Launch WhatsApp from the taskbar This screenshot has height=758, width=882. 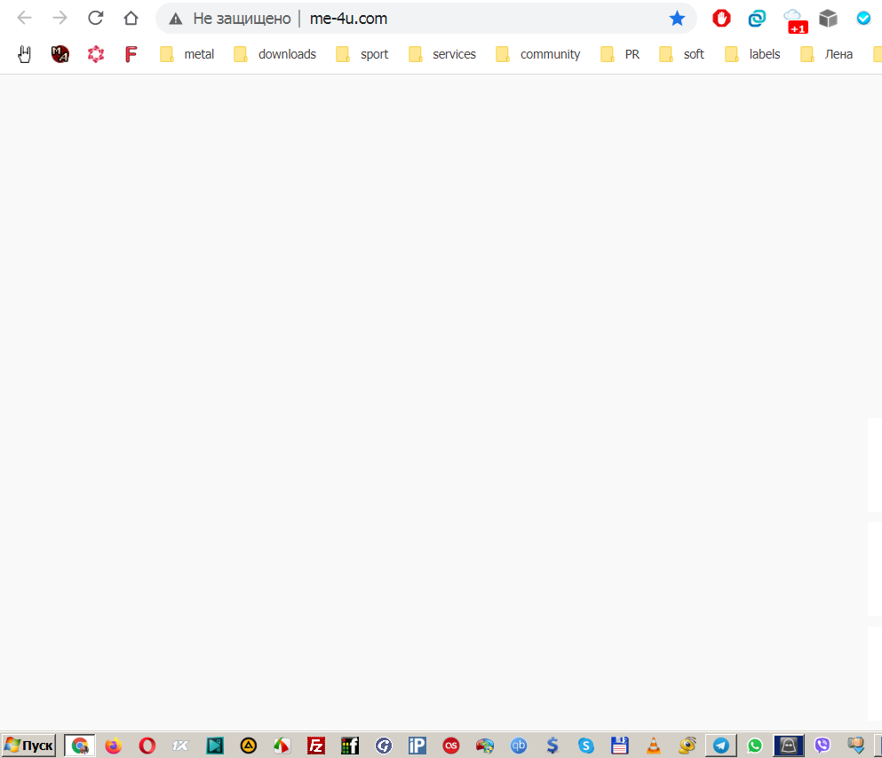point(755,746)
